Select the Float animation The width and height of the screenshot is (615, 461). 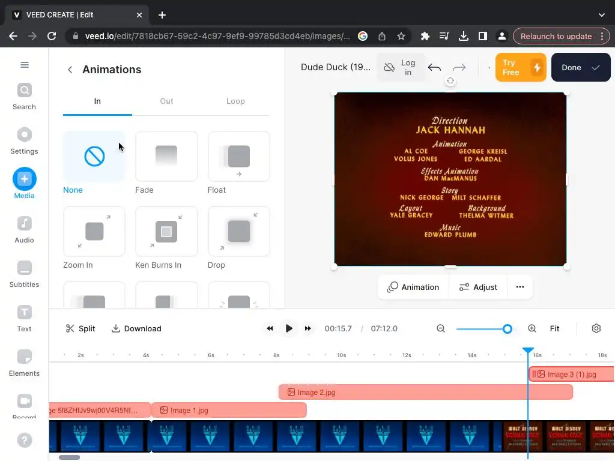tap(239, 157)
